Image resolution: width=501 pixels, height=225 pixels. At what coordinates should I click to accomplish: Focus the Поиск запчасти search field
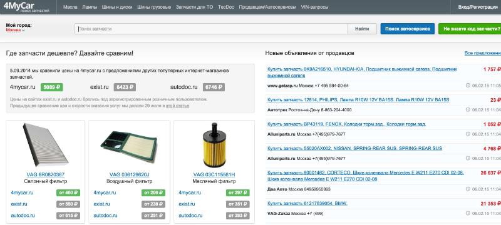(211, 29)
